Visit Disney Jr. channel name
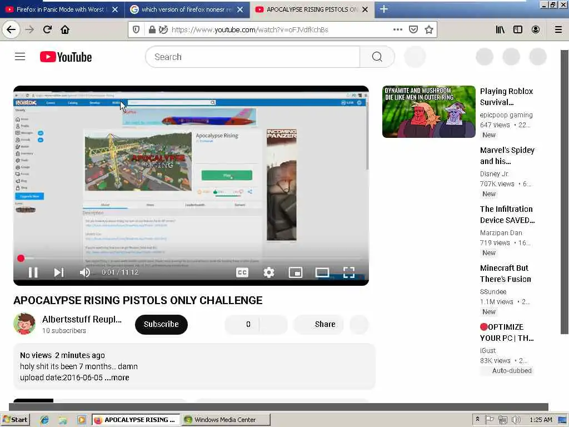Image resolution: width=569 pixels, height=427 pixels. (x=494, y=174)
